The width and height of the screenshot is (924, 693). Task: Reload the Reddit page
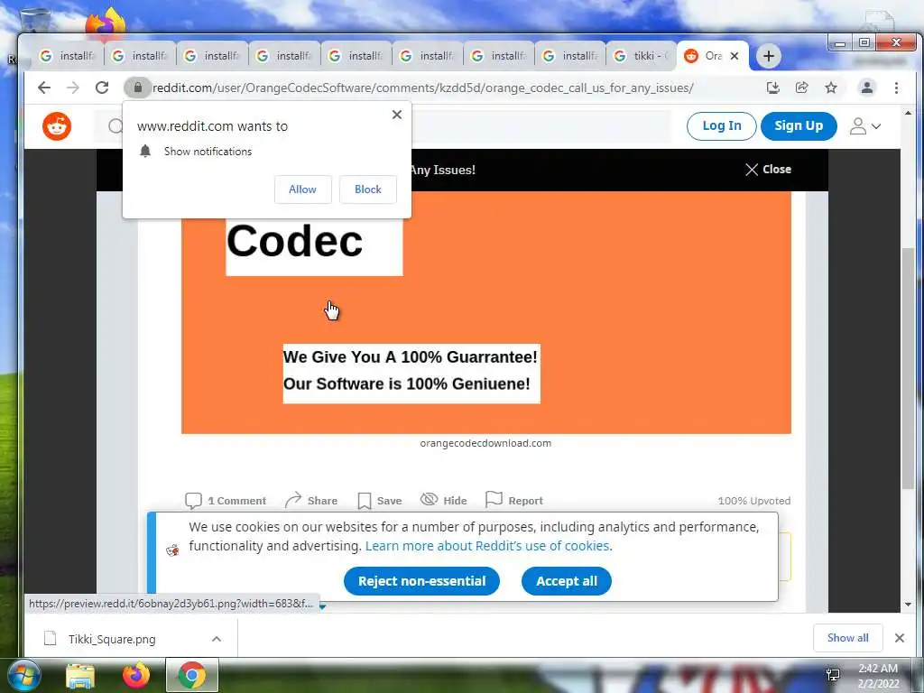click(102, 88)
